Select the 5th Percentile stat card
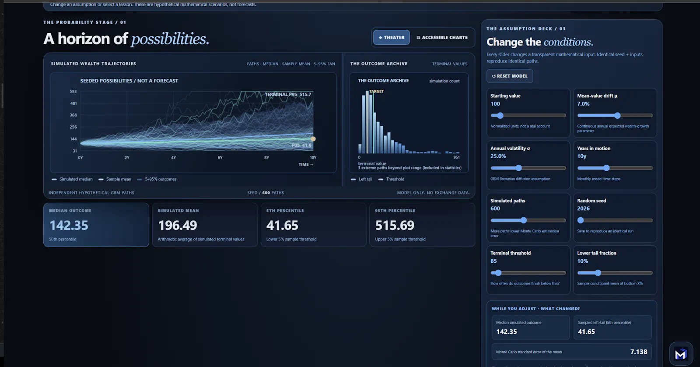 pos(313,225)
